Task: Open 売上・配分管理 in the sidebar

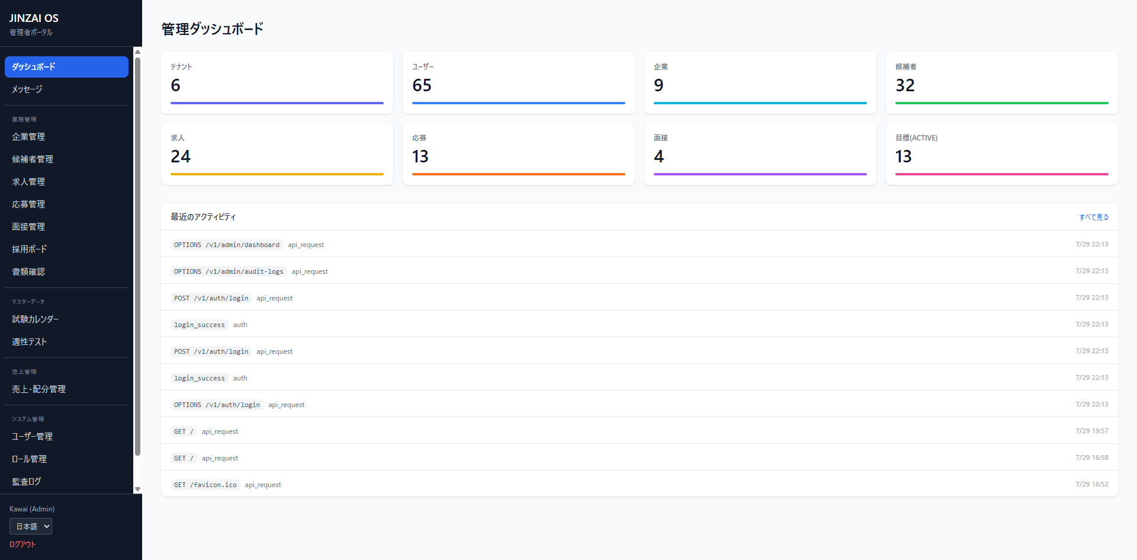Action: [x=66, y=389]
